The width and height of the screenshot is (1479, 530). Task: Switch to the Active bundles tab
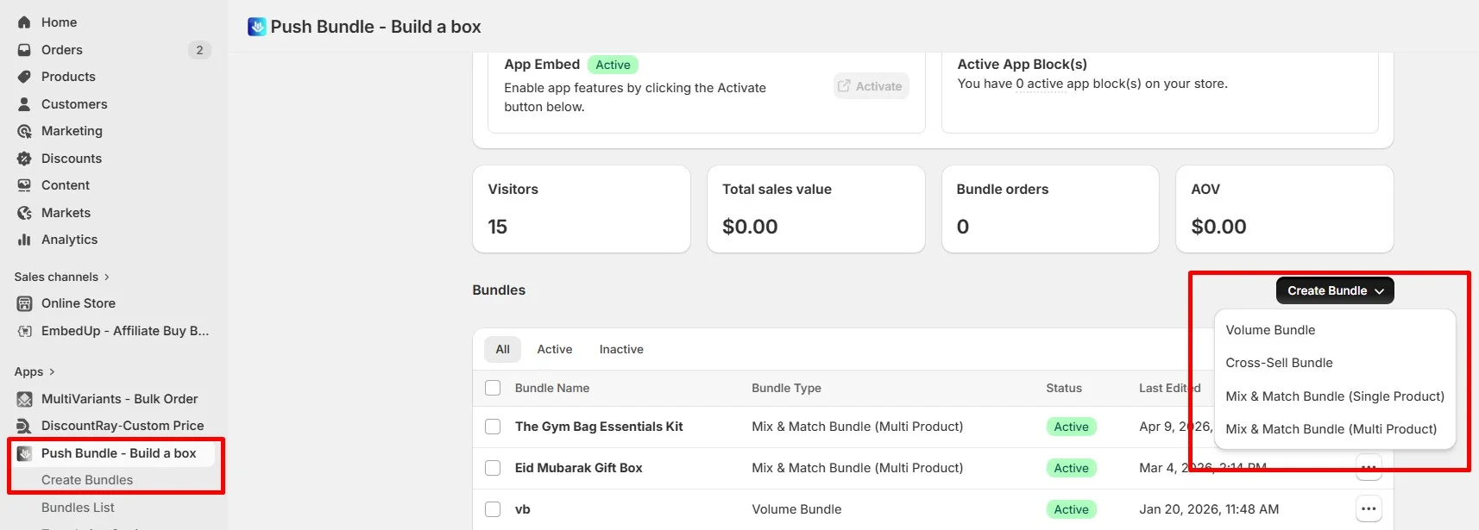pos(555,349)
